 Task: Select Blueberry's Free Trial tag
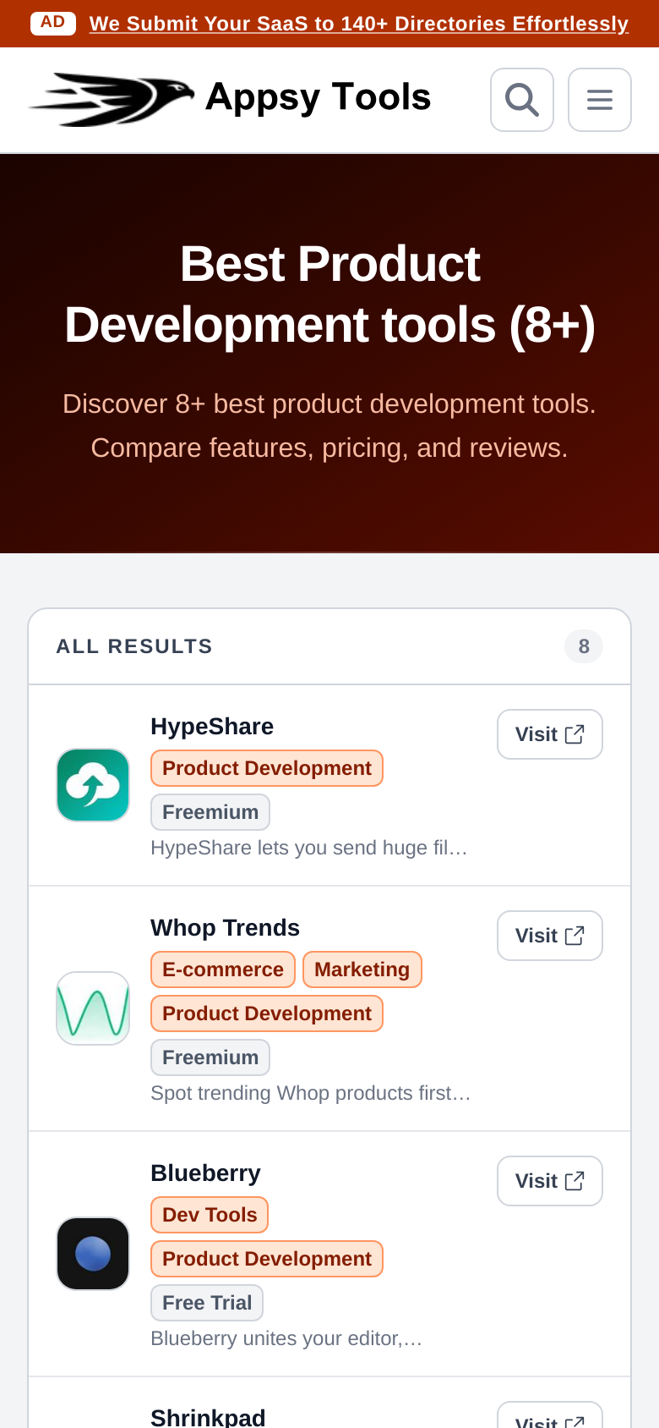point(207,1303)
